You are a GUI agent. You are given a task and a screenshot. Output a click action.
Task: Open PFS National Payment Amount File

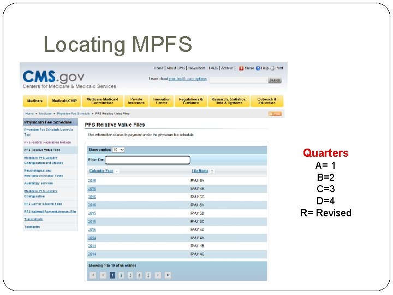50,211
